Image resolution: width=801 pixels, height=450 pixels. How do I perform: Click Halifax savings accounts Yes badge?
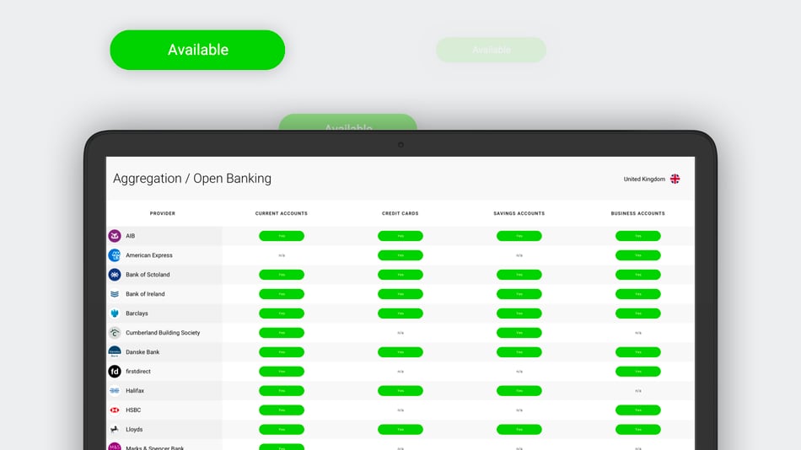[x=519, y=391]
